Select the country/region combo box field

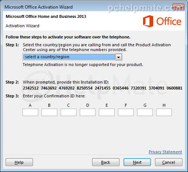pyautogui.click(x=72, y=57)
